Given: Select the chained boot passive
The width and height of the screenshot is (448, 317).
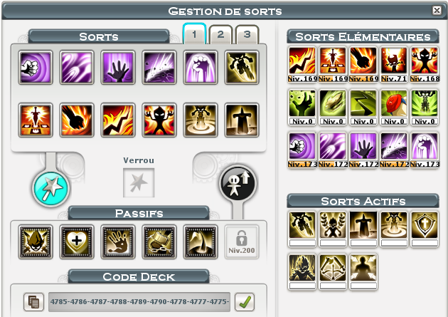Looking at the screenshot, I should pyautogui.click(x=159, y=241).
